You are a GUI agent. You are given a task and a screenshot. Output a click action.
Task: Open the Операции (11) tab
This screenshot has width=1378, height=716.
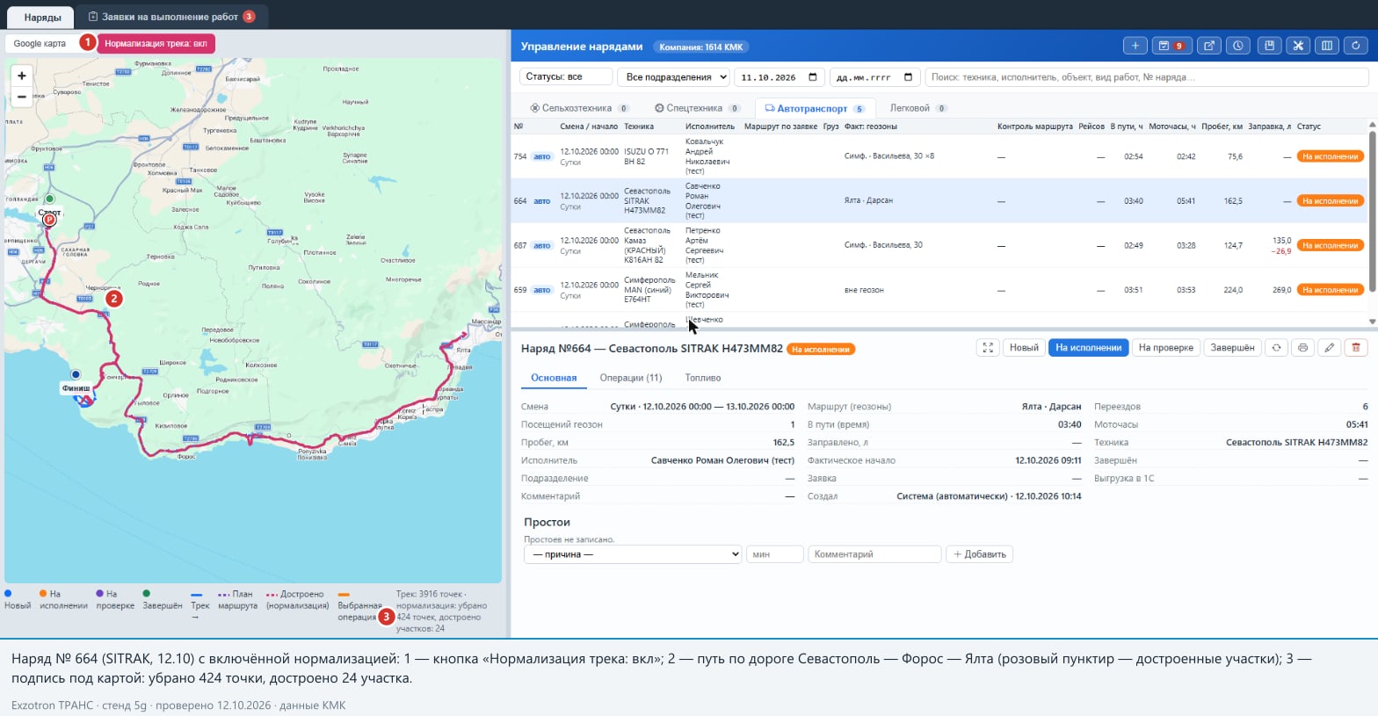(x=631, y=378)
